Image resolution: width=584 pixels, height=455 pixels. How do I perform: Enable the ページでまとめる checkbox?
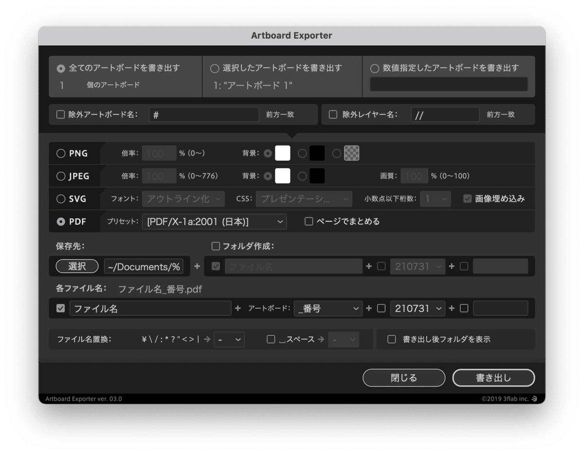[x=309, y=221]
